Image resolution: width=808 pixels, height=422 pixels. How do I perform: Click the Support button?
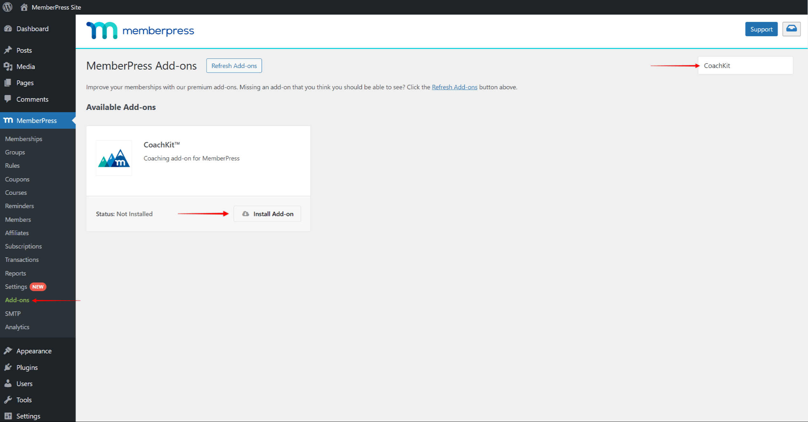(x=761, y=29)
